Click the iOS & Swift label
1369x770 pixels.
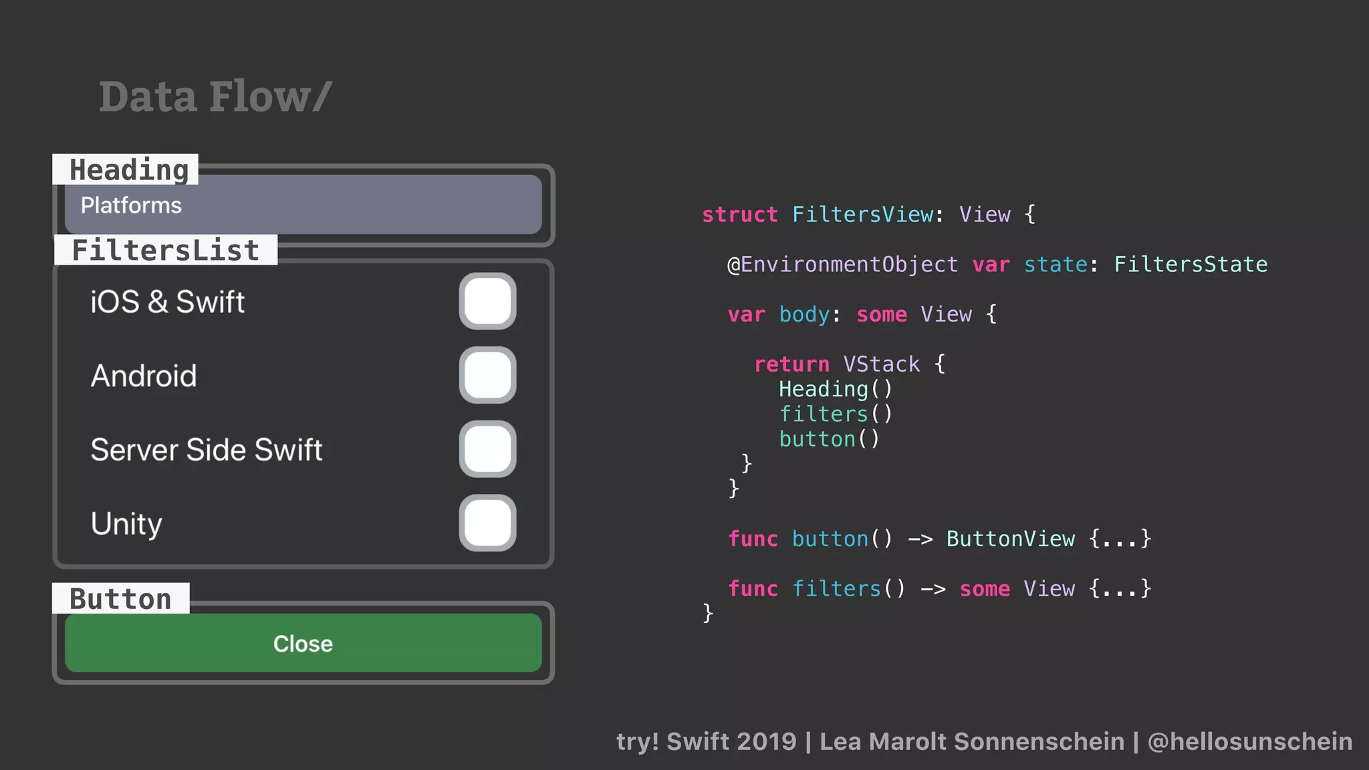coord(168,302)
